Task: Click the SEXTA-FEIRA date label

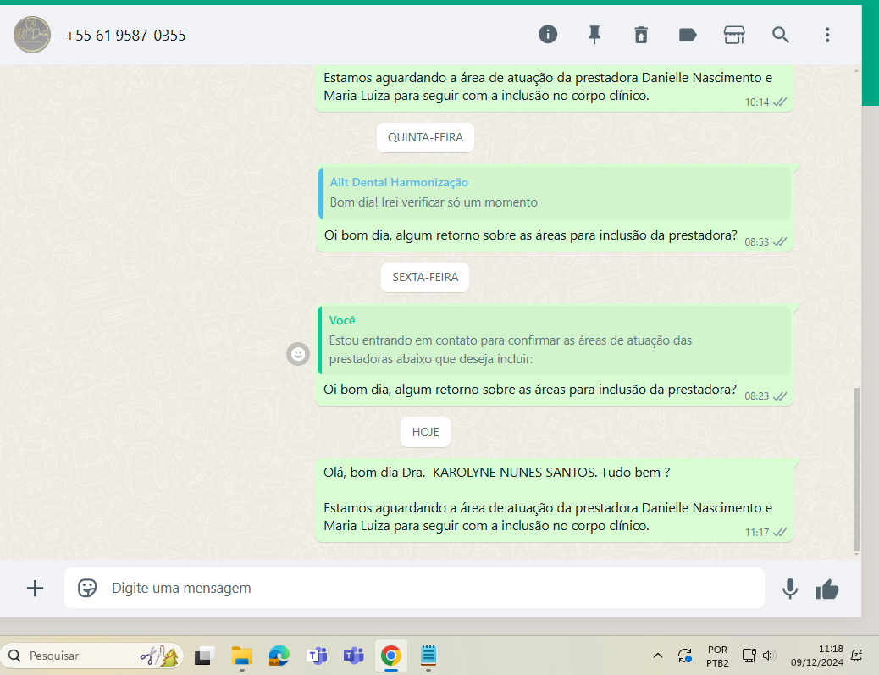Action: pos(425,277)
